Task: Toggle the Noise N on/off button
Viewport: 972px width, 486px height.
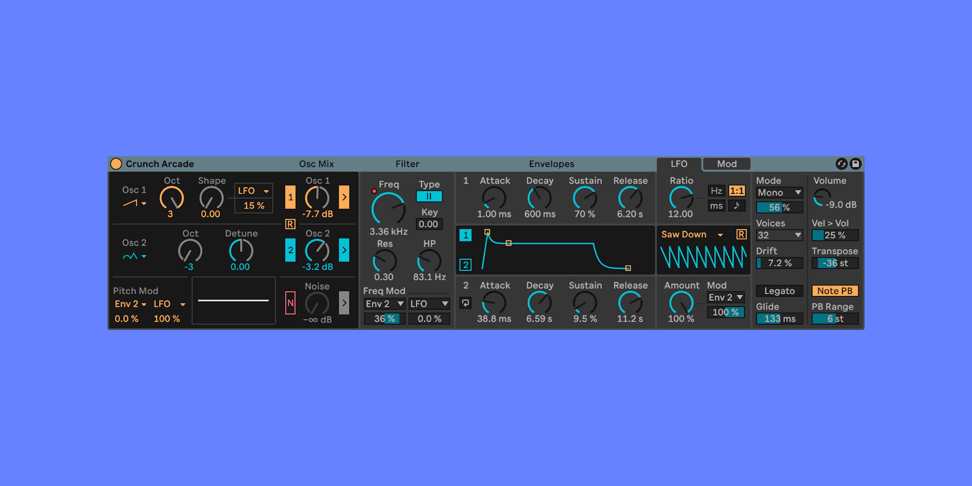Action: coord(290,303)
